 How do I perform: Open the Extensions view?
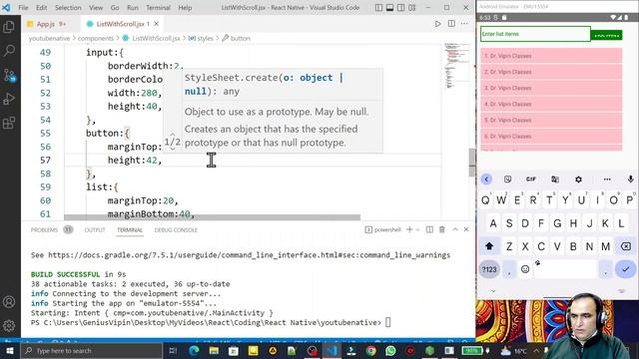[x=9, y=123]
